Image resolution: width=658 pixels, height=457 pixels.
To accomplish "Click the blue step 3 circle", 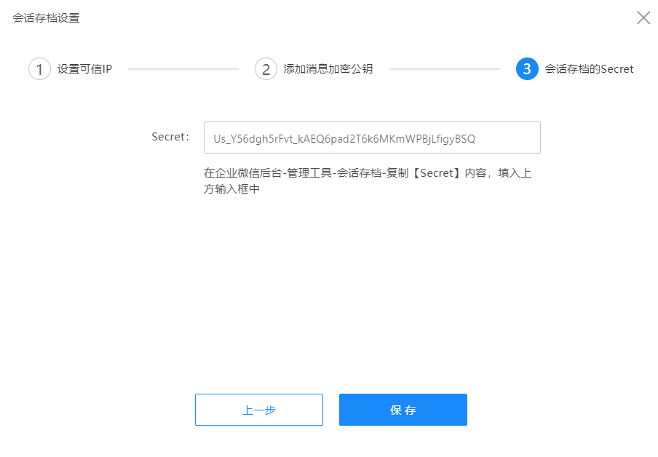I will (x=527, y=69).
